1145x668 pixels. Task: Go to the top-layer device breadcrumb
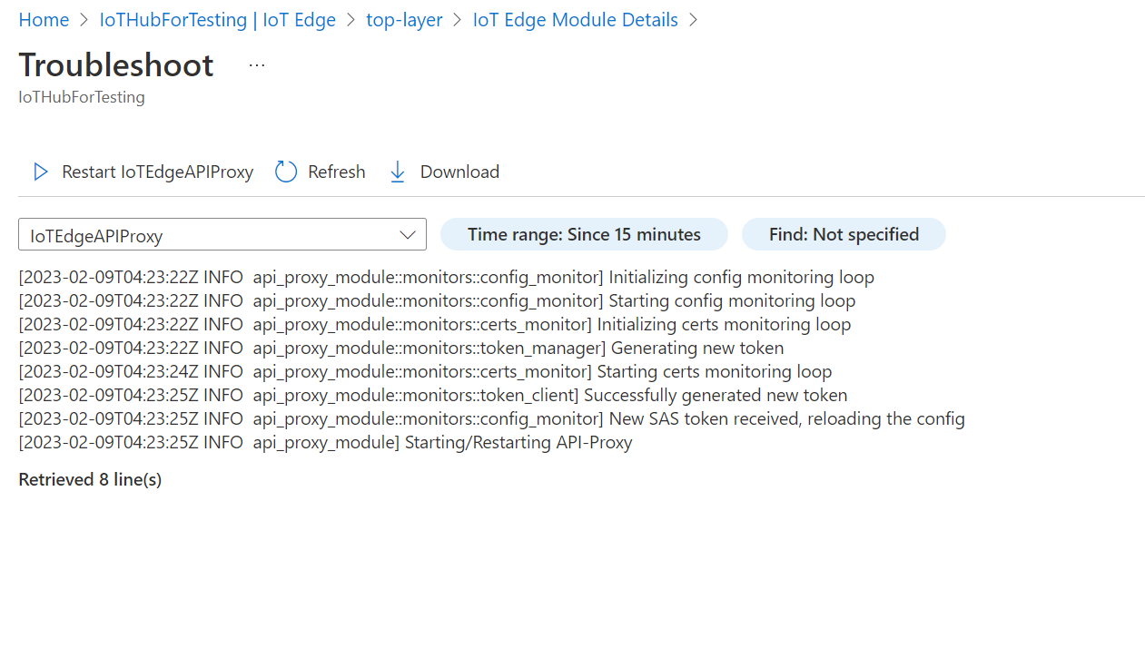(404, 19)
